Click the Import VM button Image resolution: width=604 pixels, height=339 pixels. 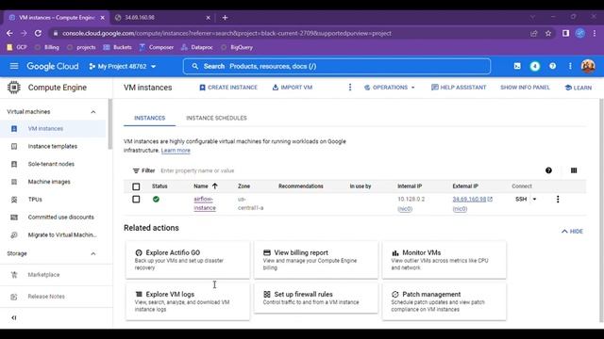tap(293, 88)
